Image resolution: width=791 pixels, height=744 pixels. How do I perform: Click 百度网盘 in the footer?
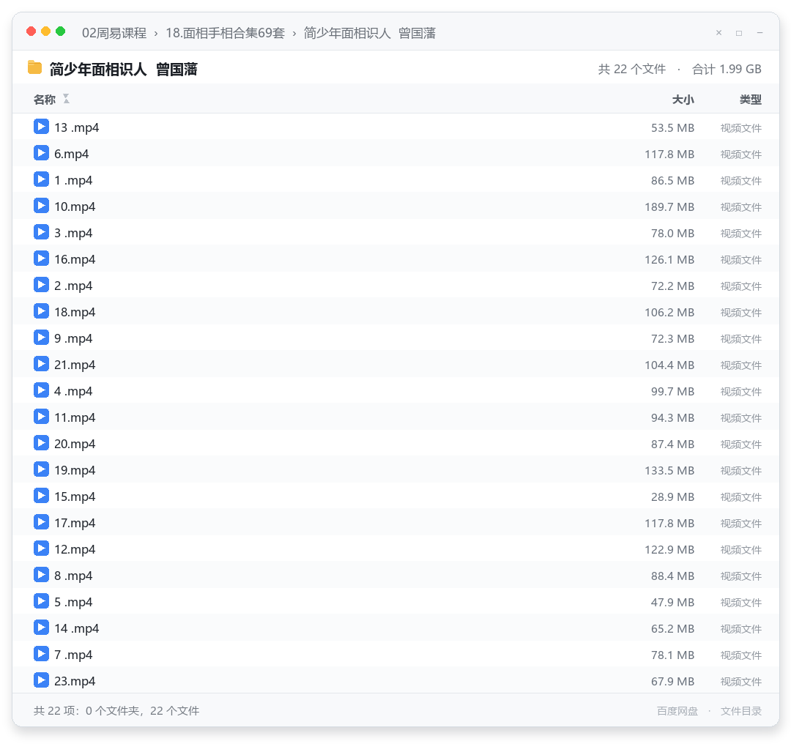coord(677,711)
